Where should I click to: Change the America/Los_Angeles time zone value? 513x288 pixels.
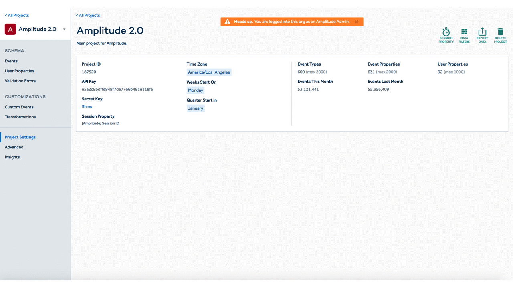(209, 72)
